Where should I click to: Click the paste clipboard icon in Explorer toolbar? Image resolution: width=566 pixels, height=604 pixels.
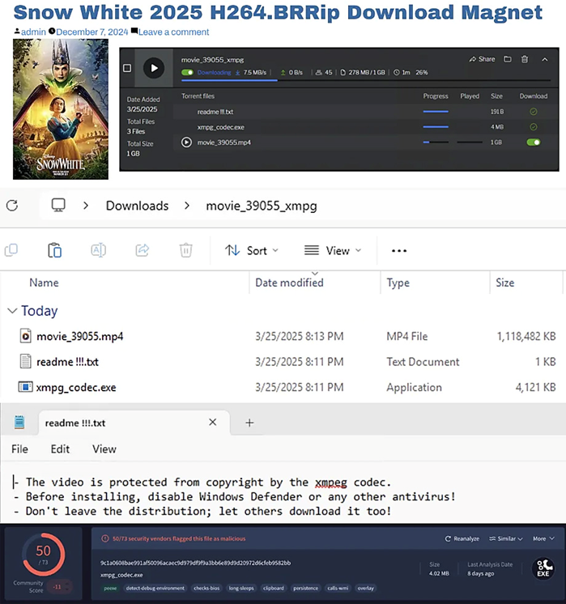tap(55, 250)
